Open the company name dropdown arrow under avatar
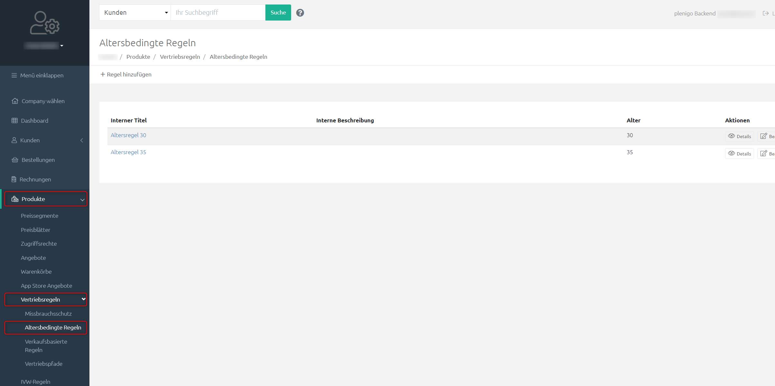Image resolution: width=775 pixels, height=386 pixels. coord(62,46)
